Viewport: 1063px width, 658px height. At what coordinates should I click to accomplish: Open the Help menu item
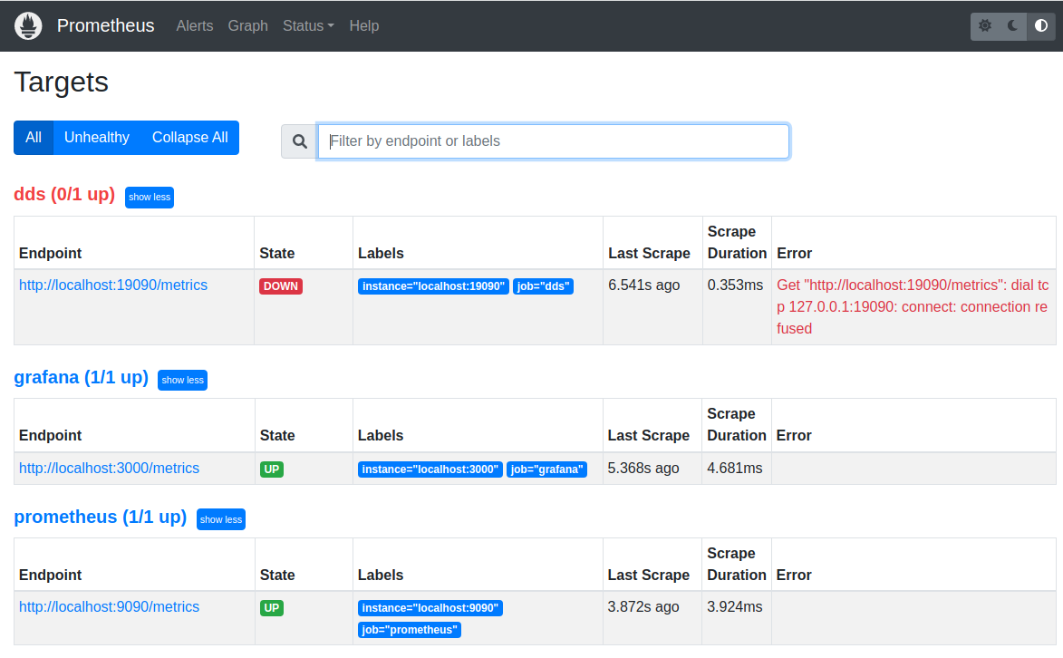point(364,25)
